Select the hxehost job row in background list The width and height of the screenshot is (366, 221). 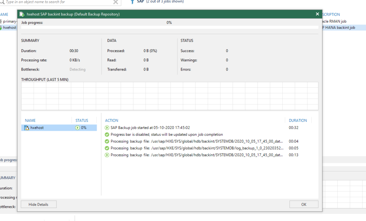pyautogui.click(x=9, y=27)
